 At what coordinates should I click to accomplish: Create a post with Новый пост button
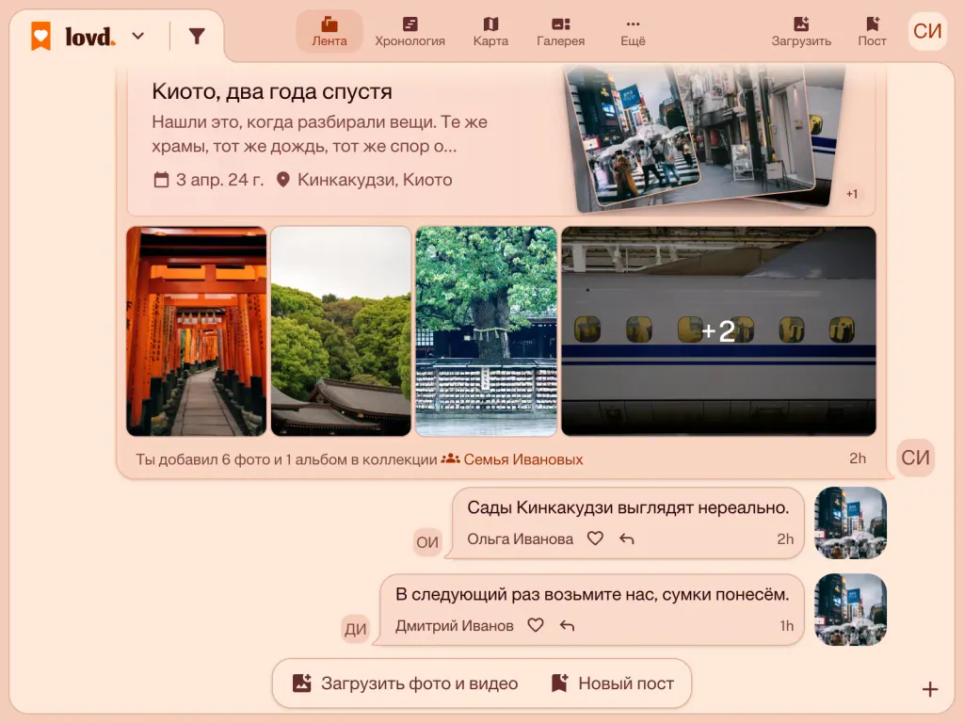pos(612,683)
